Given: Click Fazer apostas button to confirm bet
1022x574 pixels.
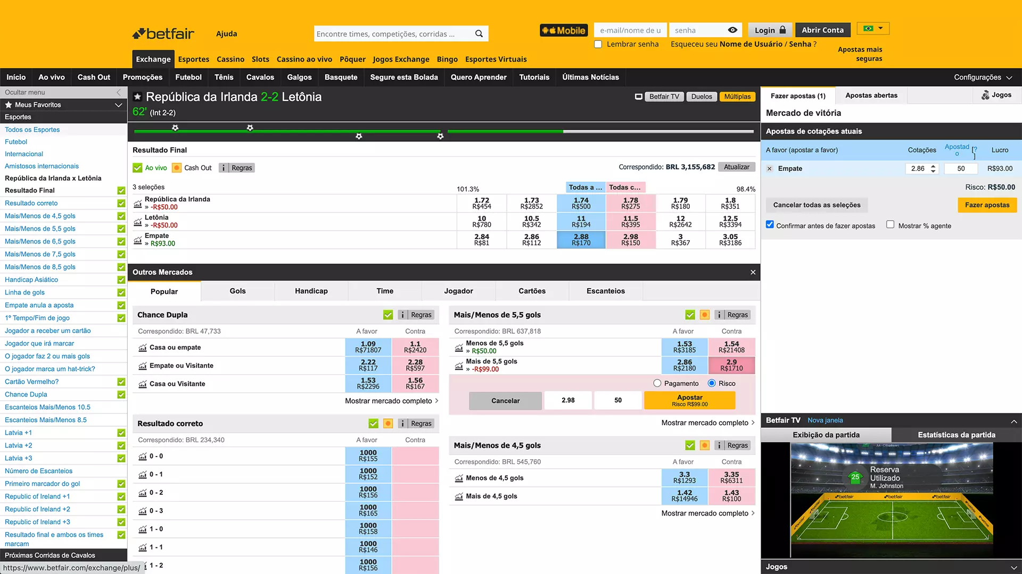Looking at the screenshot, I should 987,204.
